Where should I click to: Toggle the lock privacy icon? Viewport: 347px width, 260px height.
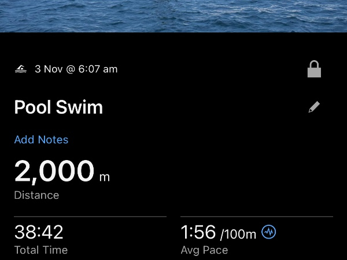tap(314, 69)
